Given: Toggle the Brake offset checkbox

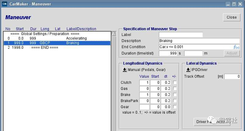Looking at the screenshot, I should (174, 95).
